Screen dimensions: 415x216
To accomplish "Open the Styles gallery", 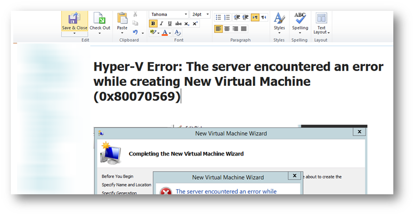I will pos(279,23).
